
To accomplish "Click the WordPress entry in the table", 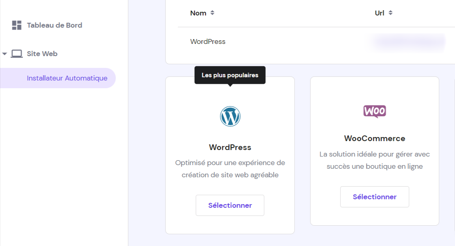I will point(207,41).
